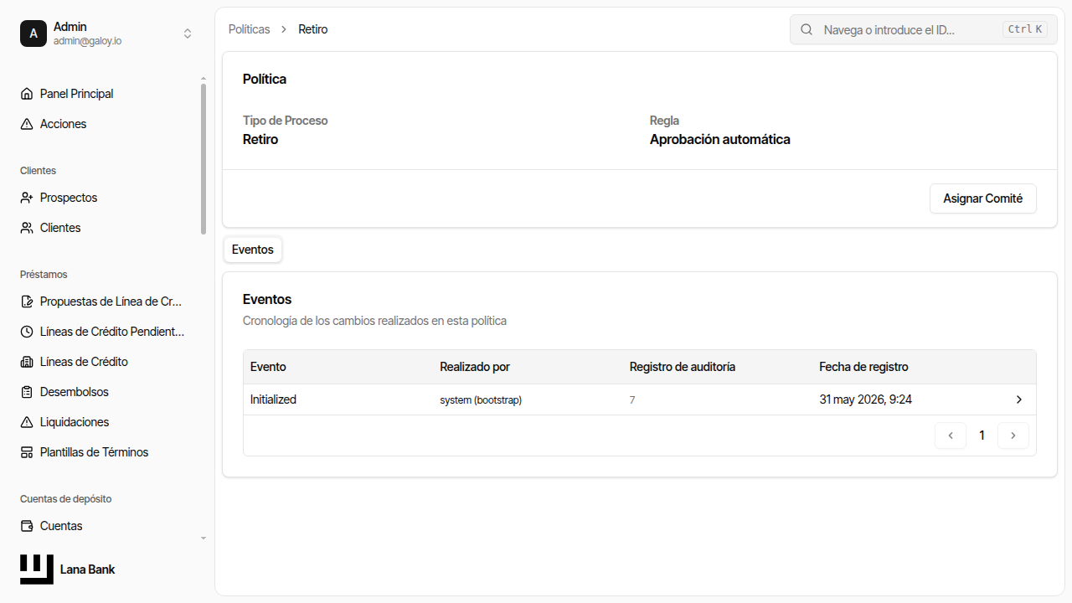The image size is (1072, 603).
Task: Click the Líneas de Crédito building icon
Action: point(27,362)
